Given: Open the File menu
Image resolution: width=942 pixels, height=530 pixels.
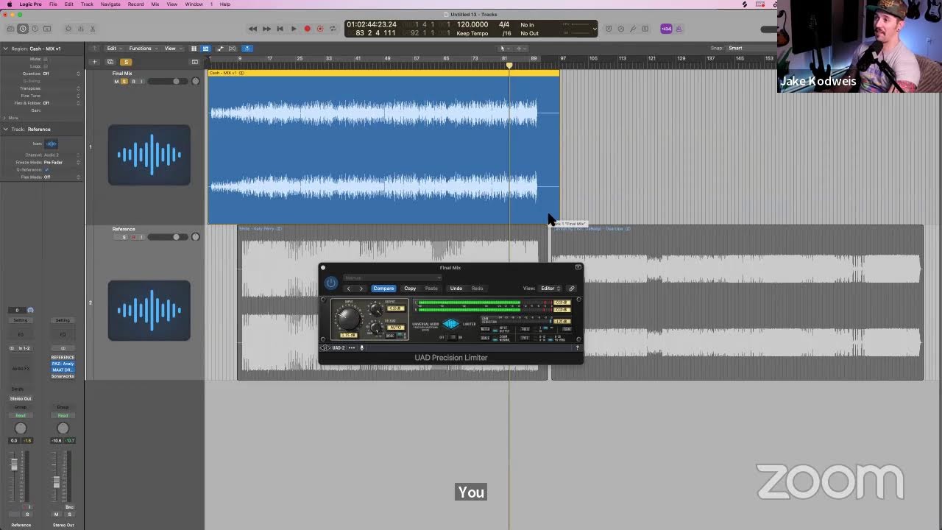Looking at the screenshot, I should [x=53, y=4].
